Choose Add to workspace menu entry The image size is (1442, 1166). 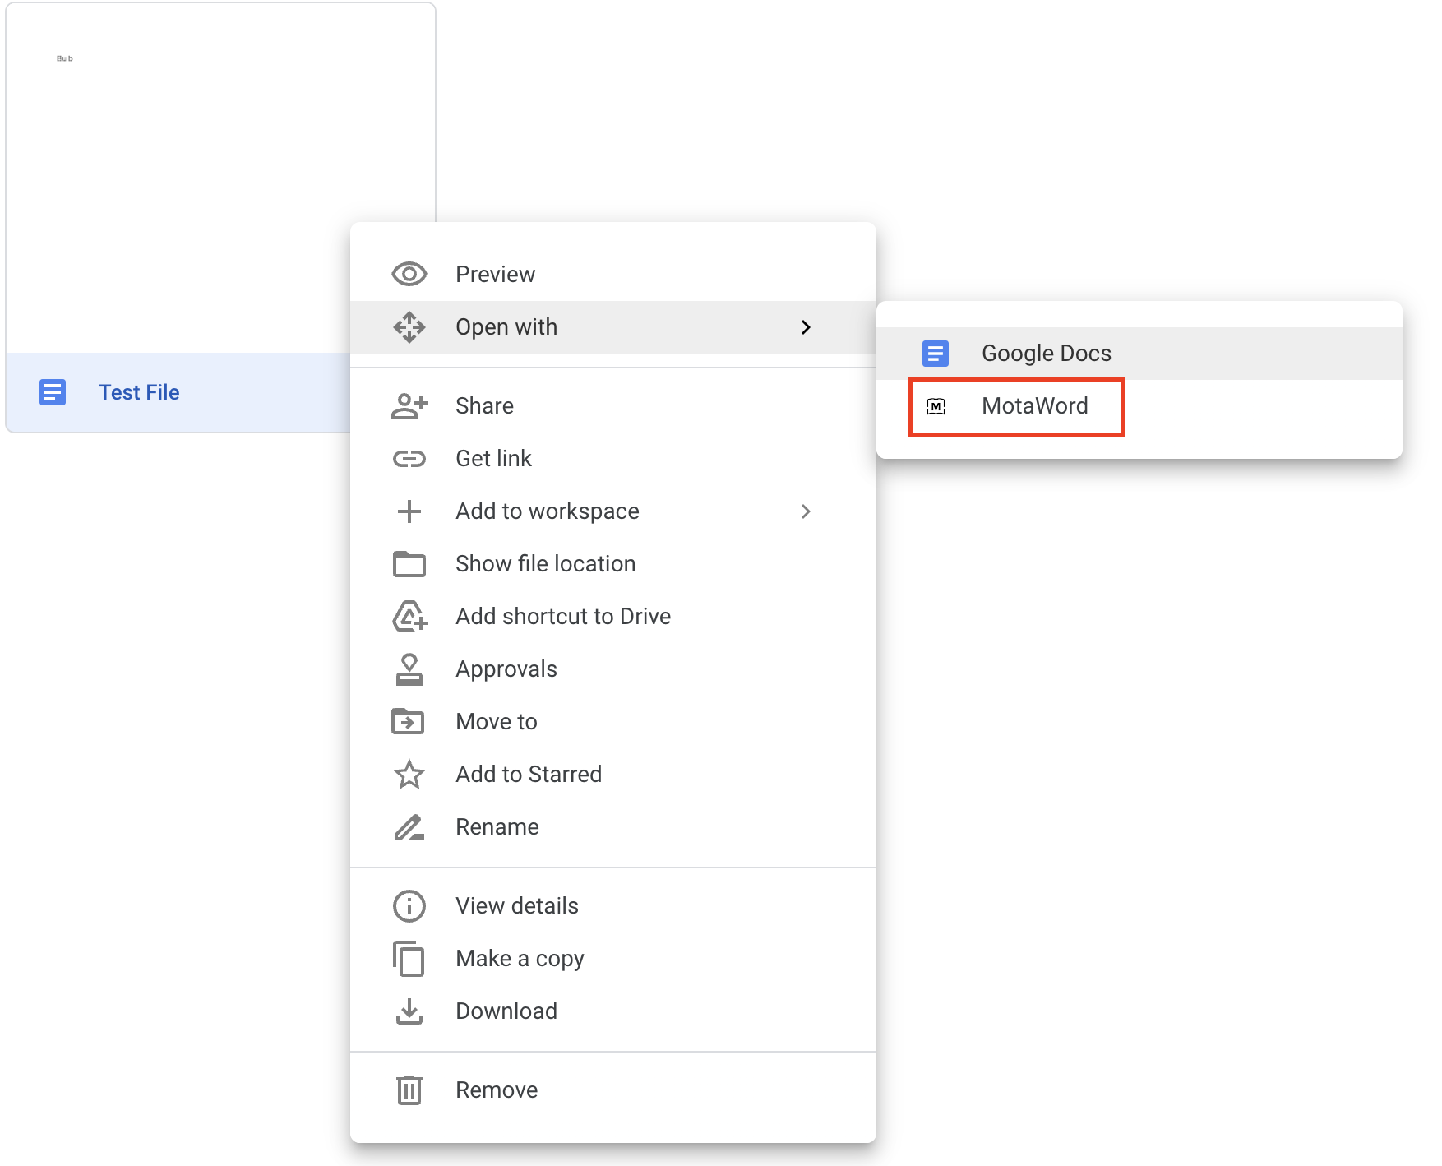point(613,511)
